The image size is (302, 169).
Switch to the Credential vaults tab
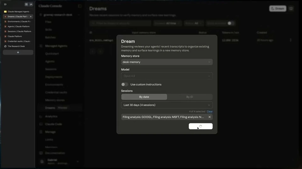pyautogui.click(x=18, y=41)
